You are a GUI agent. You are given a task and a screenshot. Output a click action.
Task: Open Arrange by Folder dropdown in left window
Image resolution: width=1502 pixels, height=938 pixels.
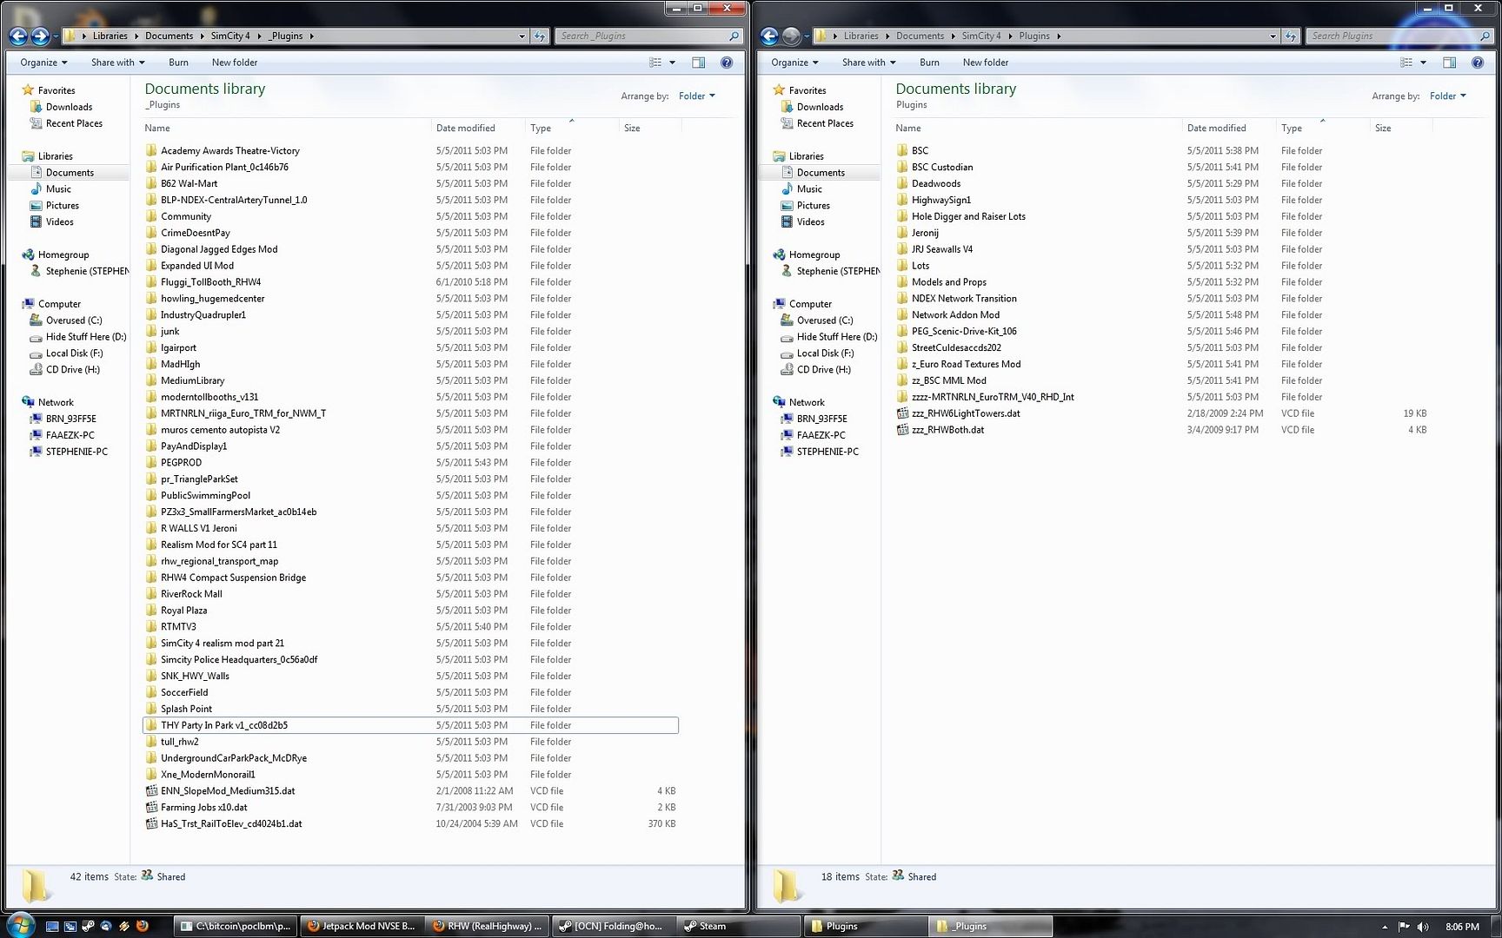[696, 96]
